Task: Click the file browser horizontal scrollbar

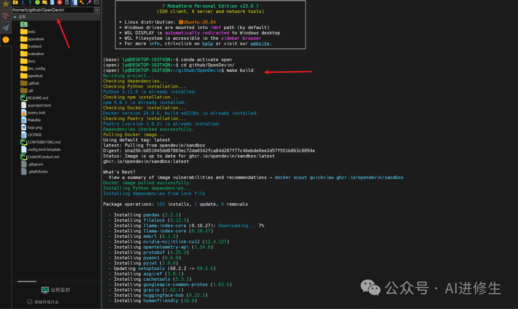Action: tap(27, 281)
